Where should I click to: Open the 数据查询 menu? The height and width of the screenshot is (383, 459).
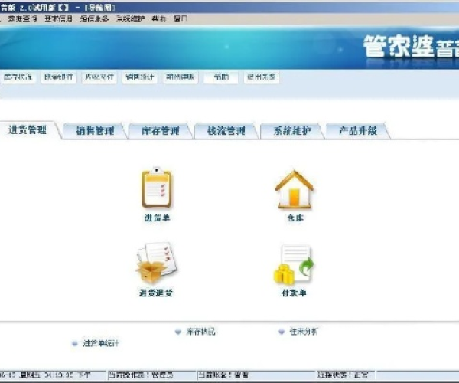coord(22,19)
